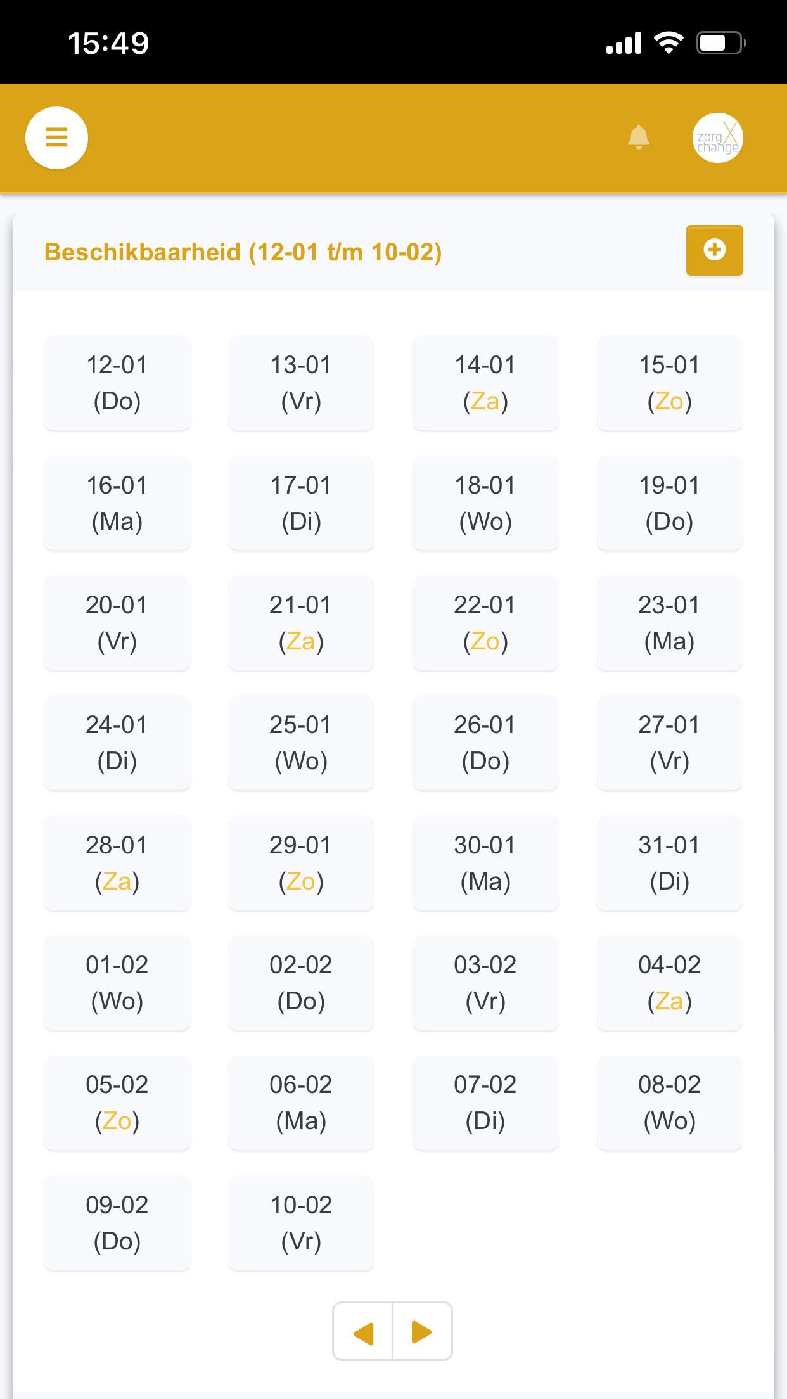Screen dimensions: 787x1399
Task: Select 04-02 Saturday tile
Action: pos(669,983)
